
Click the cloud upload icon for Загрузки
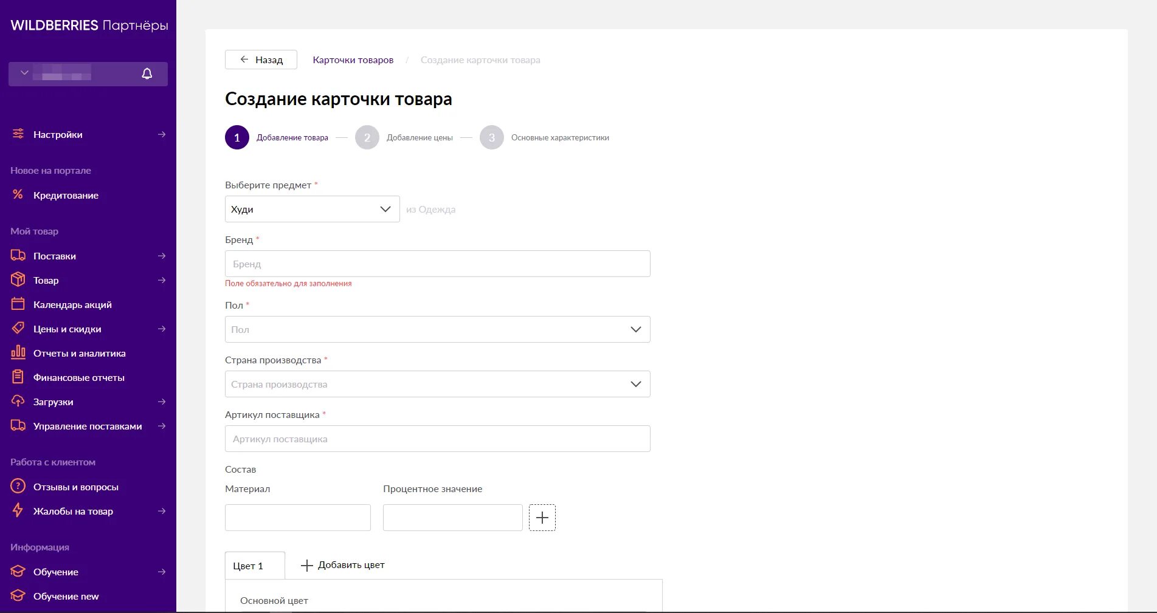click(x=18, y=401)
